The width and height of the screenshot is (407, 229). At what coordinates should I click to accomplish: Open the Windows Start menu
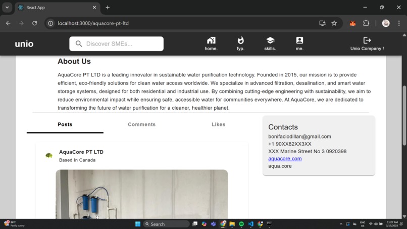tap(138, 224)
